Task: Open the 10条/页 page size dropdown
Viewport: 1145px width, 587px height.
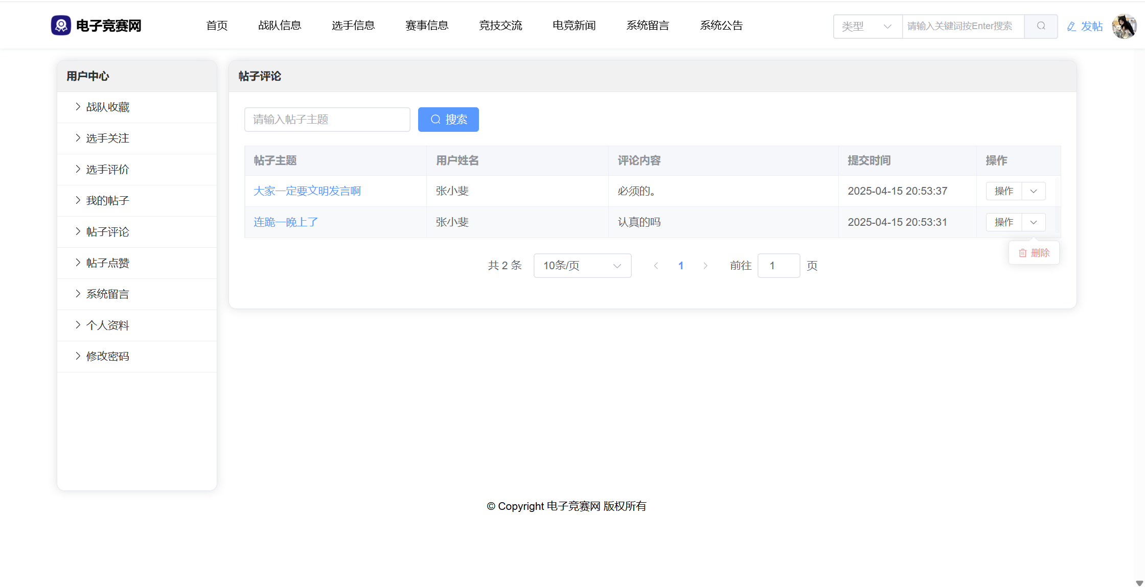Action: 582,266
